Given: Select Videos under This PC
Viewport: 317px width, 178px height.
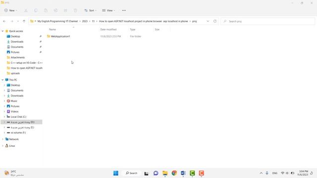Looking at the screenshot, I should tap(14, 111).
